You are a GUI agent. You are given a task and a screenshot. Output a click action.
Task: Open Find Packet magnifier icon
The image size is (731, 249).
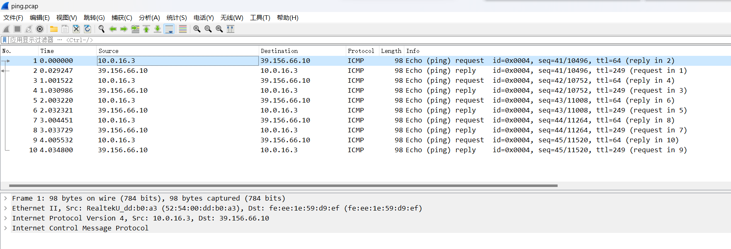(x=102, y=29)
